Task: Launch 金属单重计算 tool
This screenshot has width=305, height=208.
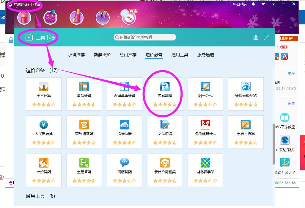Action: [125, 94]
